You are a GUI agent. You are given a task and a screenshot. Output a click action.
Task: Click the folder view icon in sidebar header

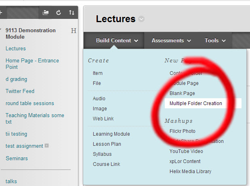tap(46, 13)
